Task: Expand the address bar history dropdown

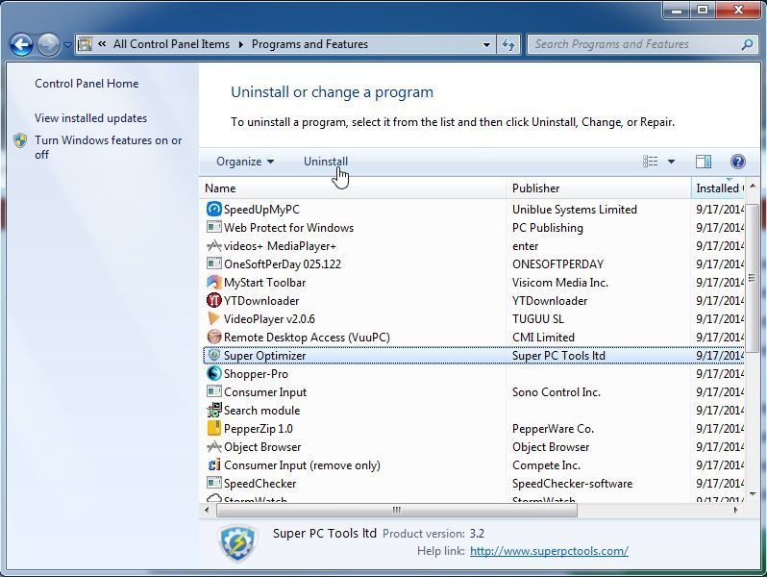Action: click(486, 45)
